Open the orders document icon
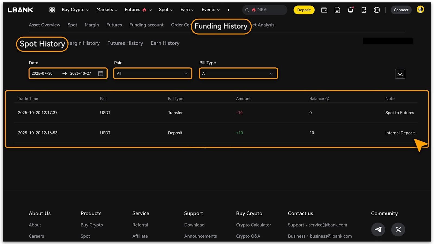Viewport: 434px width, 244px height. tap(337, 10)
